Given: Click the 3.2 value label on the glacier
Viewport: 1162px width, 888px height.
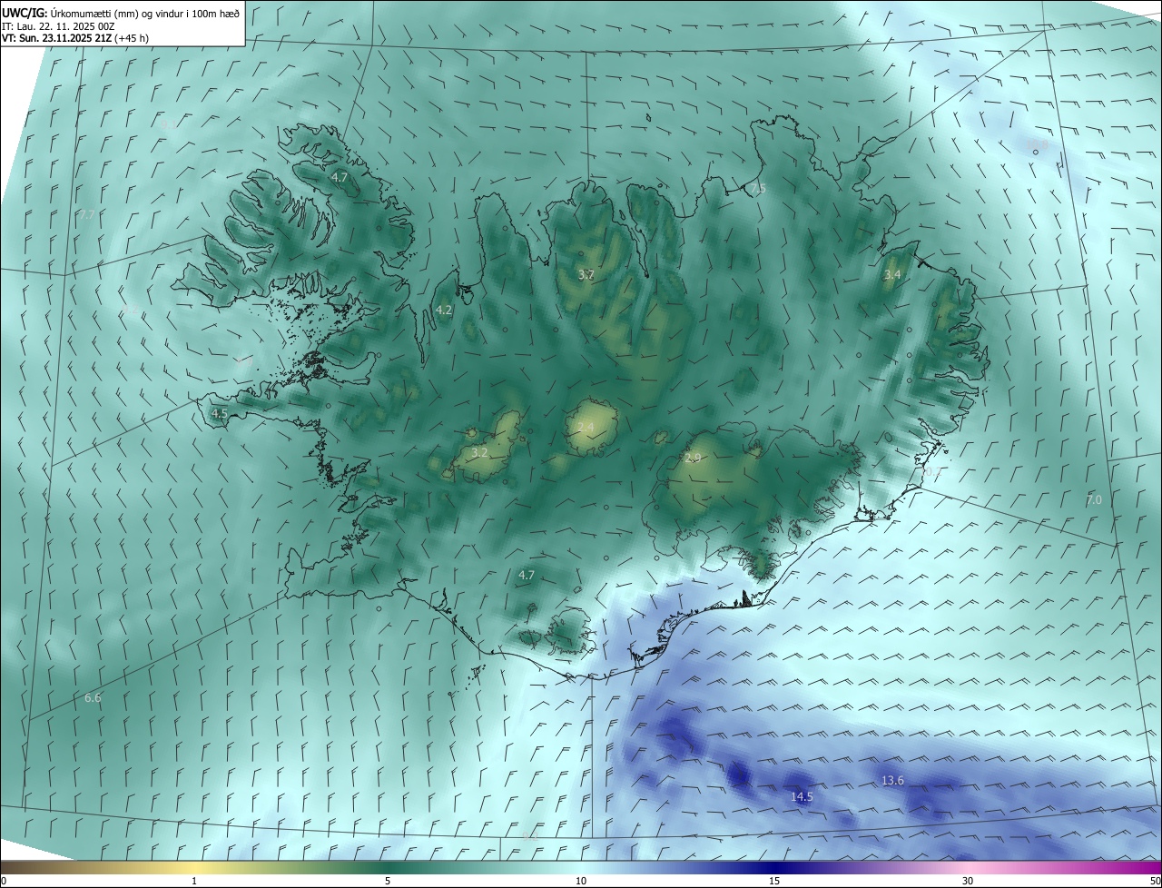Looking at the screenshot, I should click(x=480, y=451).
